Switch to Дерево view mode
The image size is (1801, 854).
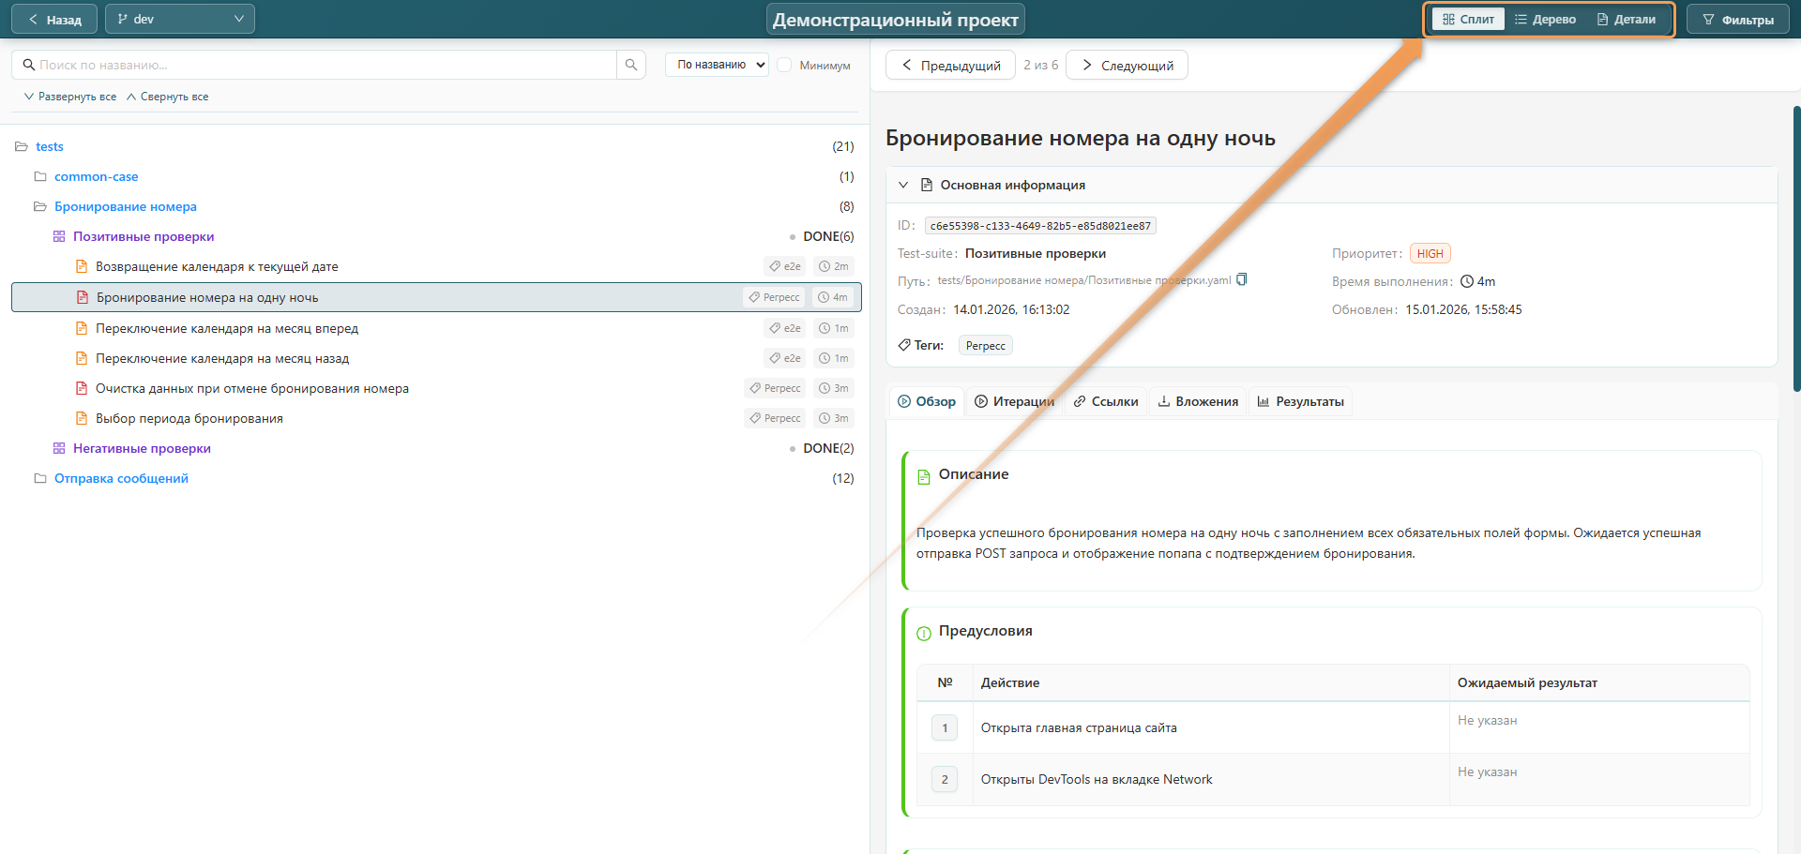(x=1545, y=20)
